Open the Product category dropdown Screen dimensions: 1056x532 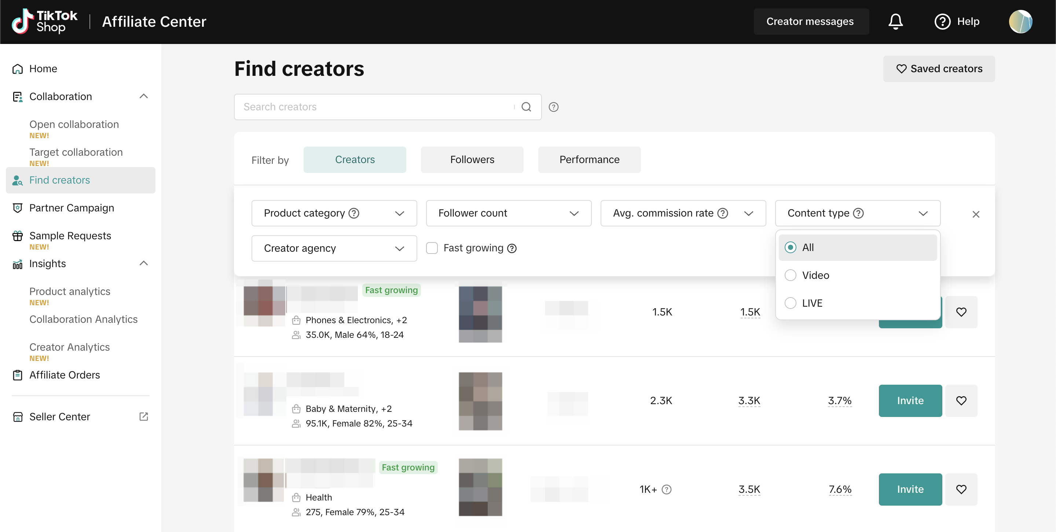[334, 213]
